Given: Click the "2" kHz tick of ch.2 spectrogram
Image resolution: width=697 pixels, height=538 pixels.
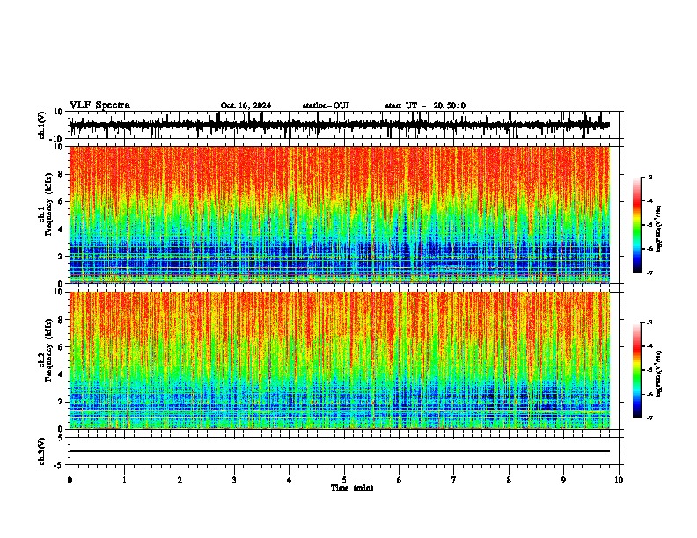Looking at the screenshot, I should (61, 402).
